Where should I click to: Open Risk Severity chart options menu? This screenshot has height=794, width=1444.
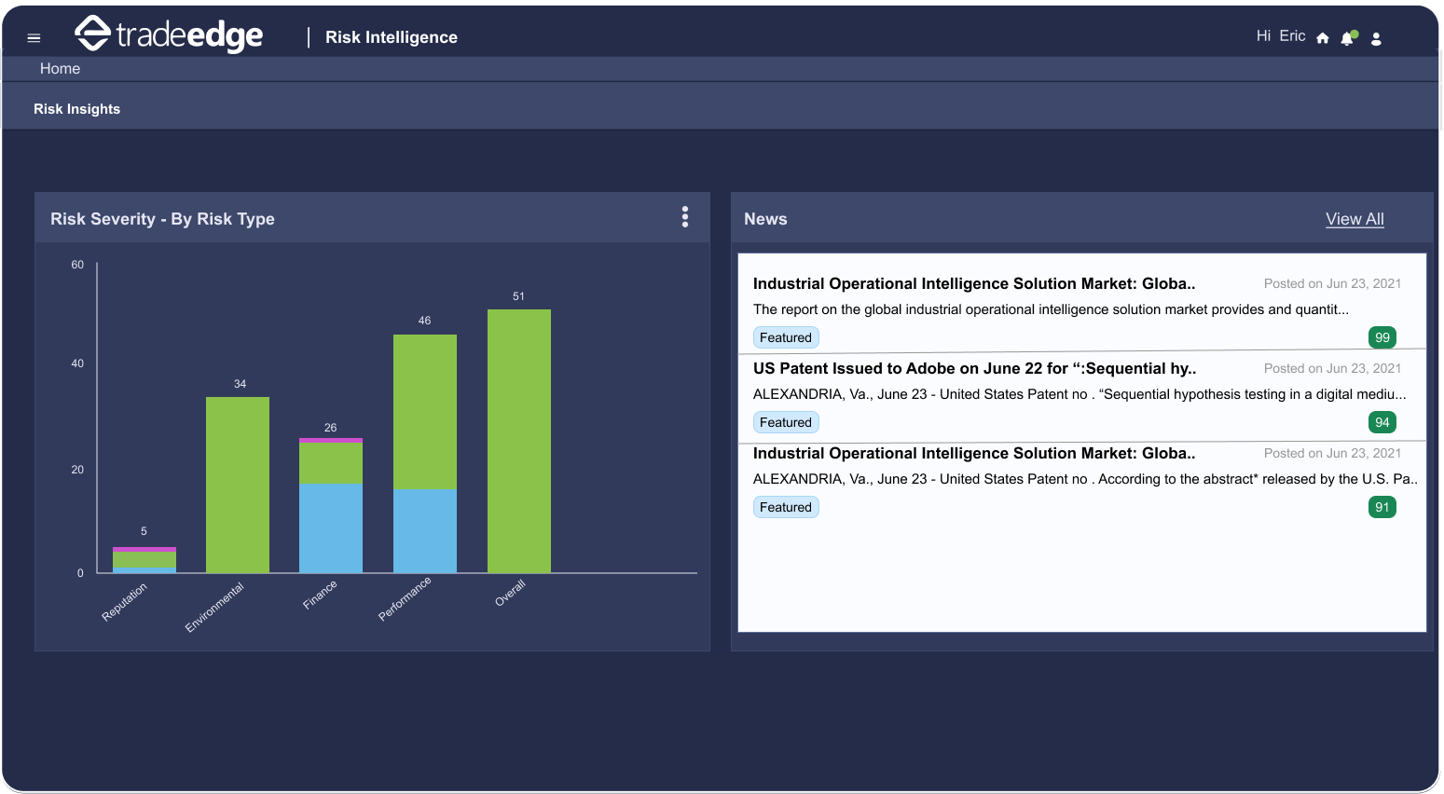tap(685, 217)
